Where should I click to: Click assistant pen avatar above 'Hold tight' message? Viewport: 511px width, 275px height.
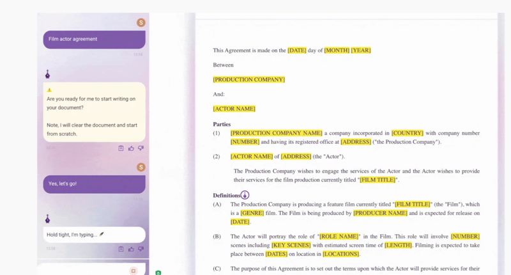47,219
